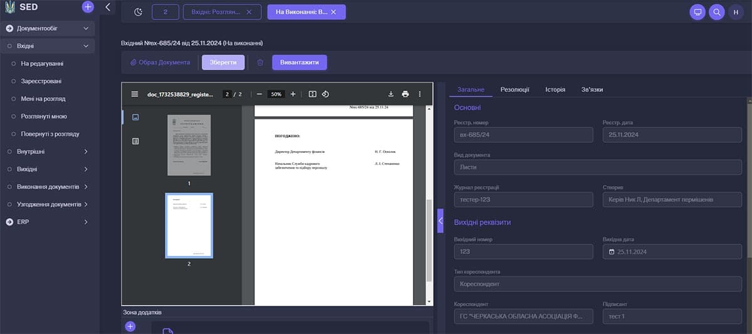Screen dimensions: 752x334
Task: Click the trash delete icon
Action: [x=260, y=63]
